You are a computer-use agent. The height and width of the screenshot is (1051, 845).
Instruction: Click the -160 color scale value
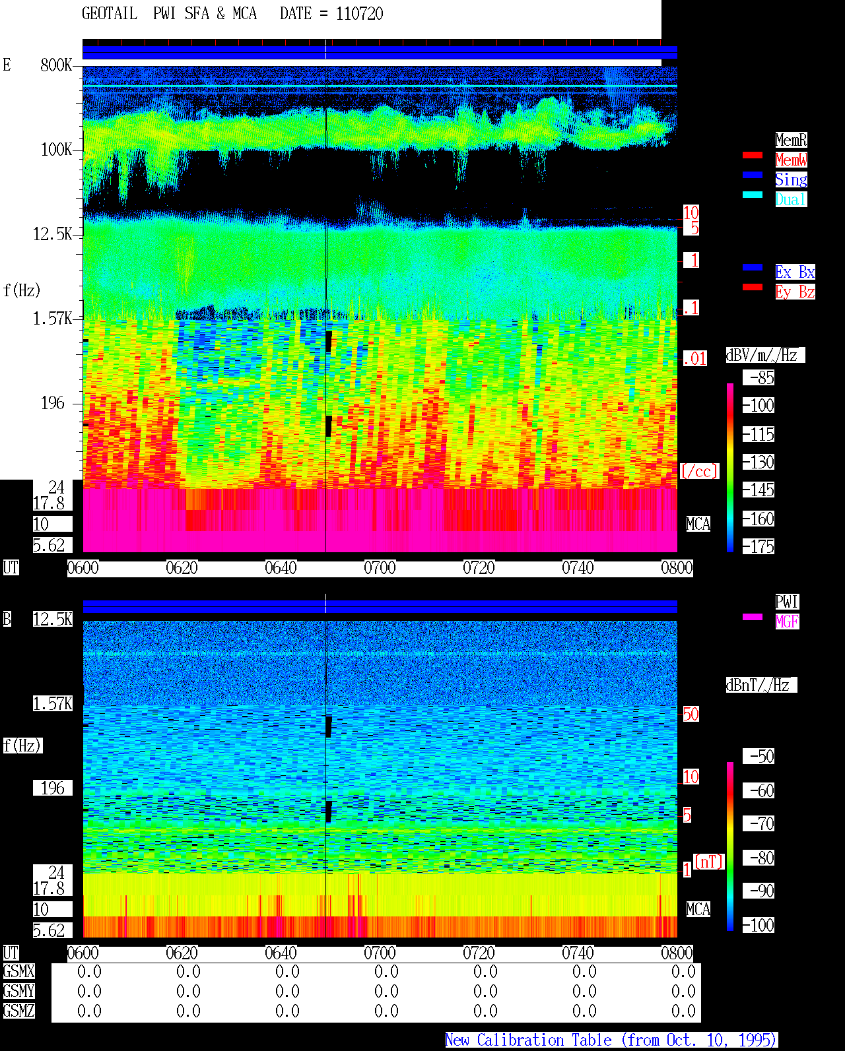[x=759, y=519]
